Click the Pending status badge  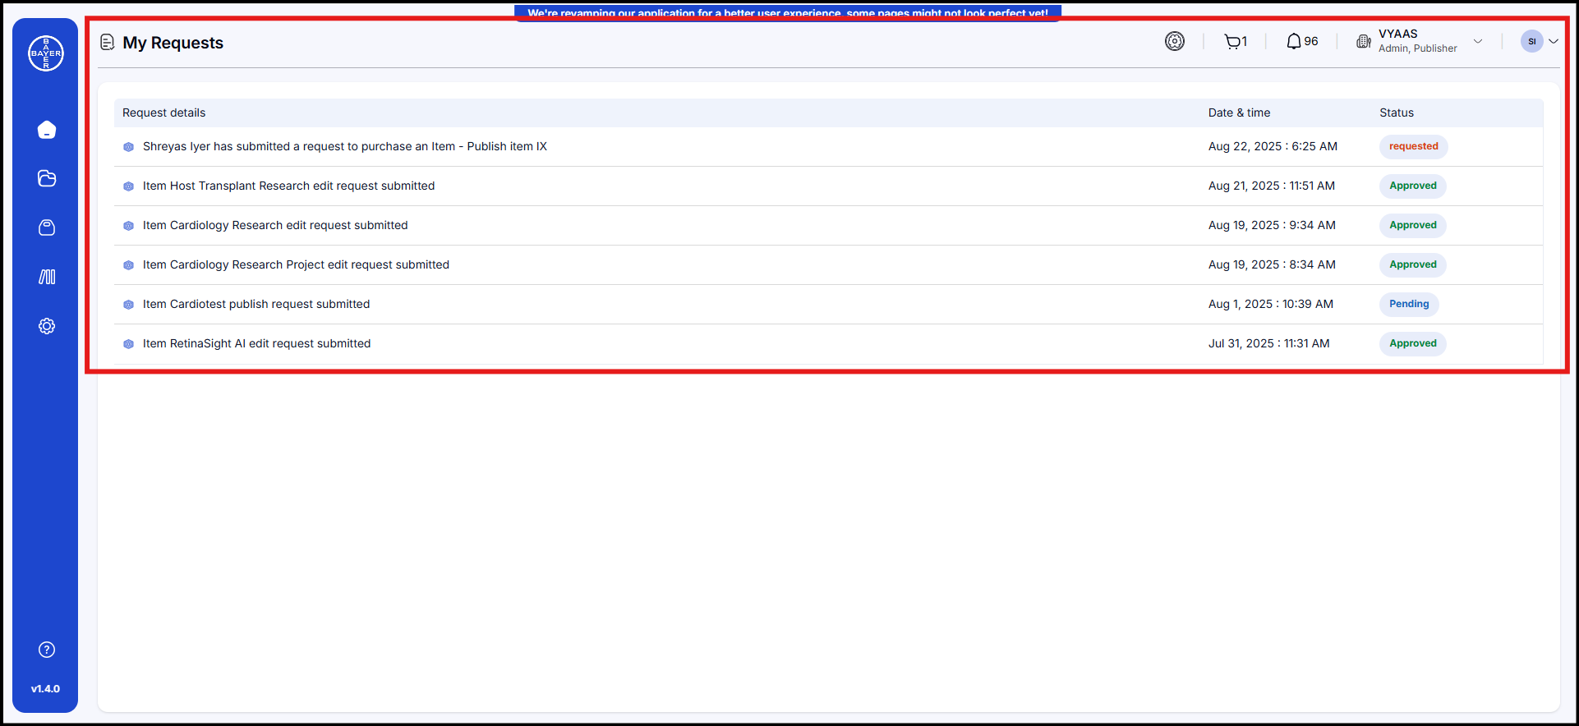1409,304
